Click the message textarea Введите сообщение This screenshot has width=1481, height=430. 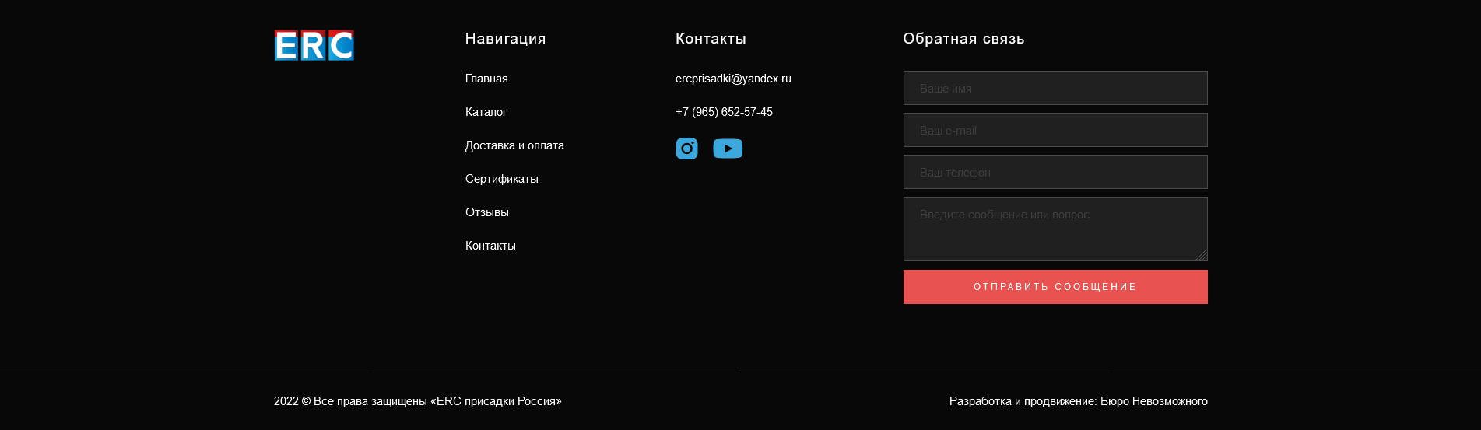point(1055,229)
